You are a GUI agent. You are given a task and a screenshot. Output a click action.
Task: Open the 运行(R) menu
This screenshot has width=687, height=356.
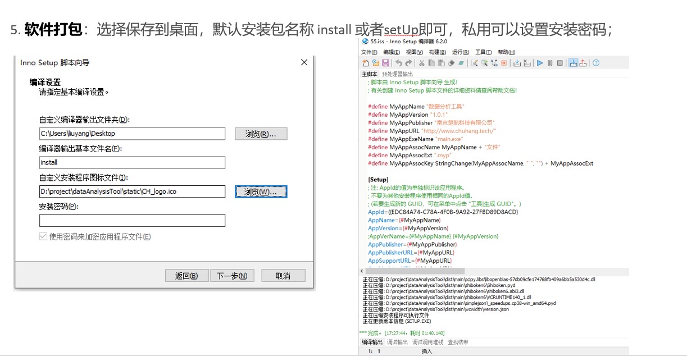(x=461, y=52)
